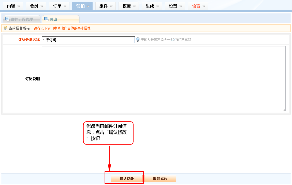Viewport: 292px width, 185px height.
Task: Open the 组件 menu
Action: [105, 6]
